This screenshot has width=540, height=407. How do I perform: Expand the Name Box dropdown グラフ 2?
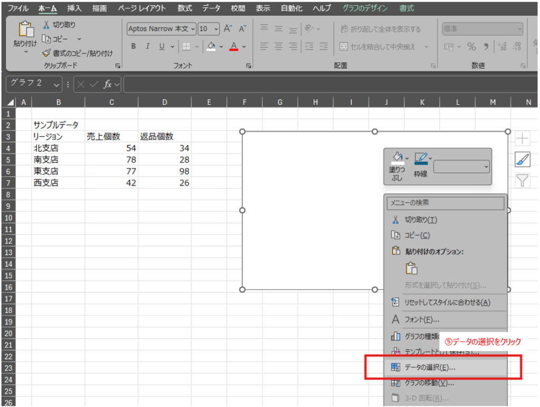click(57, 84)
